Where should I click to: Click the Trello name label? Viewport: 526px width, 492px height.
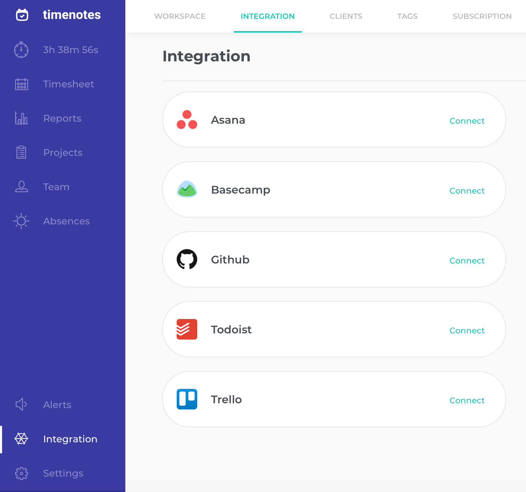[226, 399]
